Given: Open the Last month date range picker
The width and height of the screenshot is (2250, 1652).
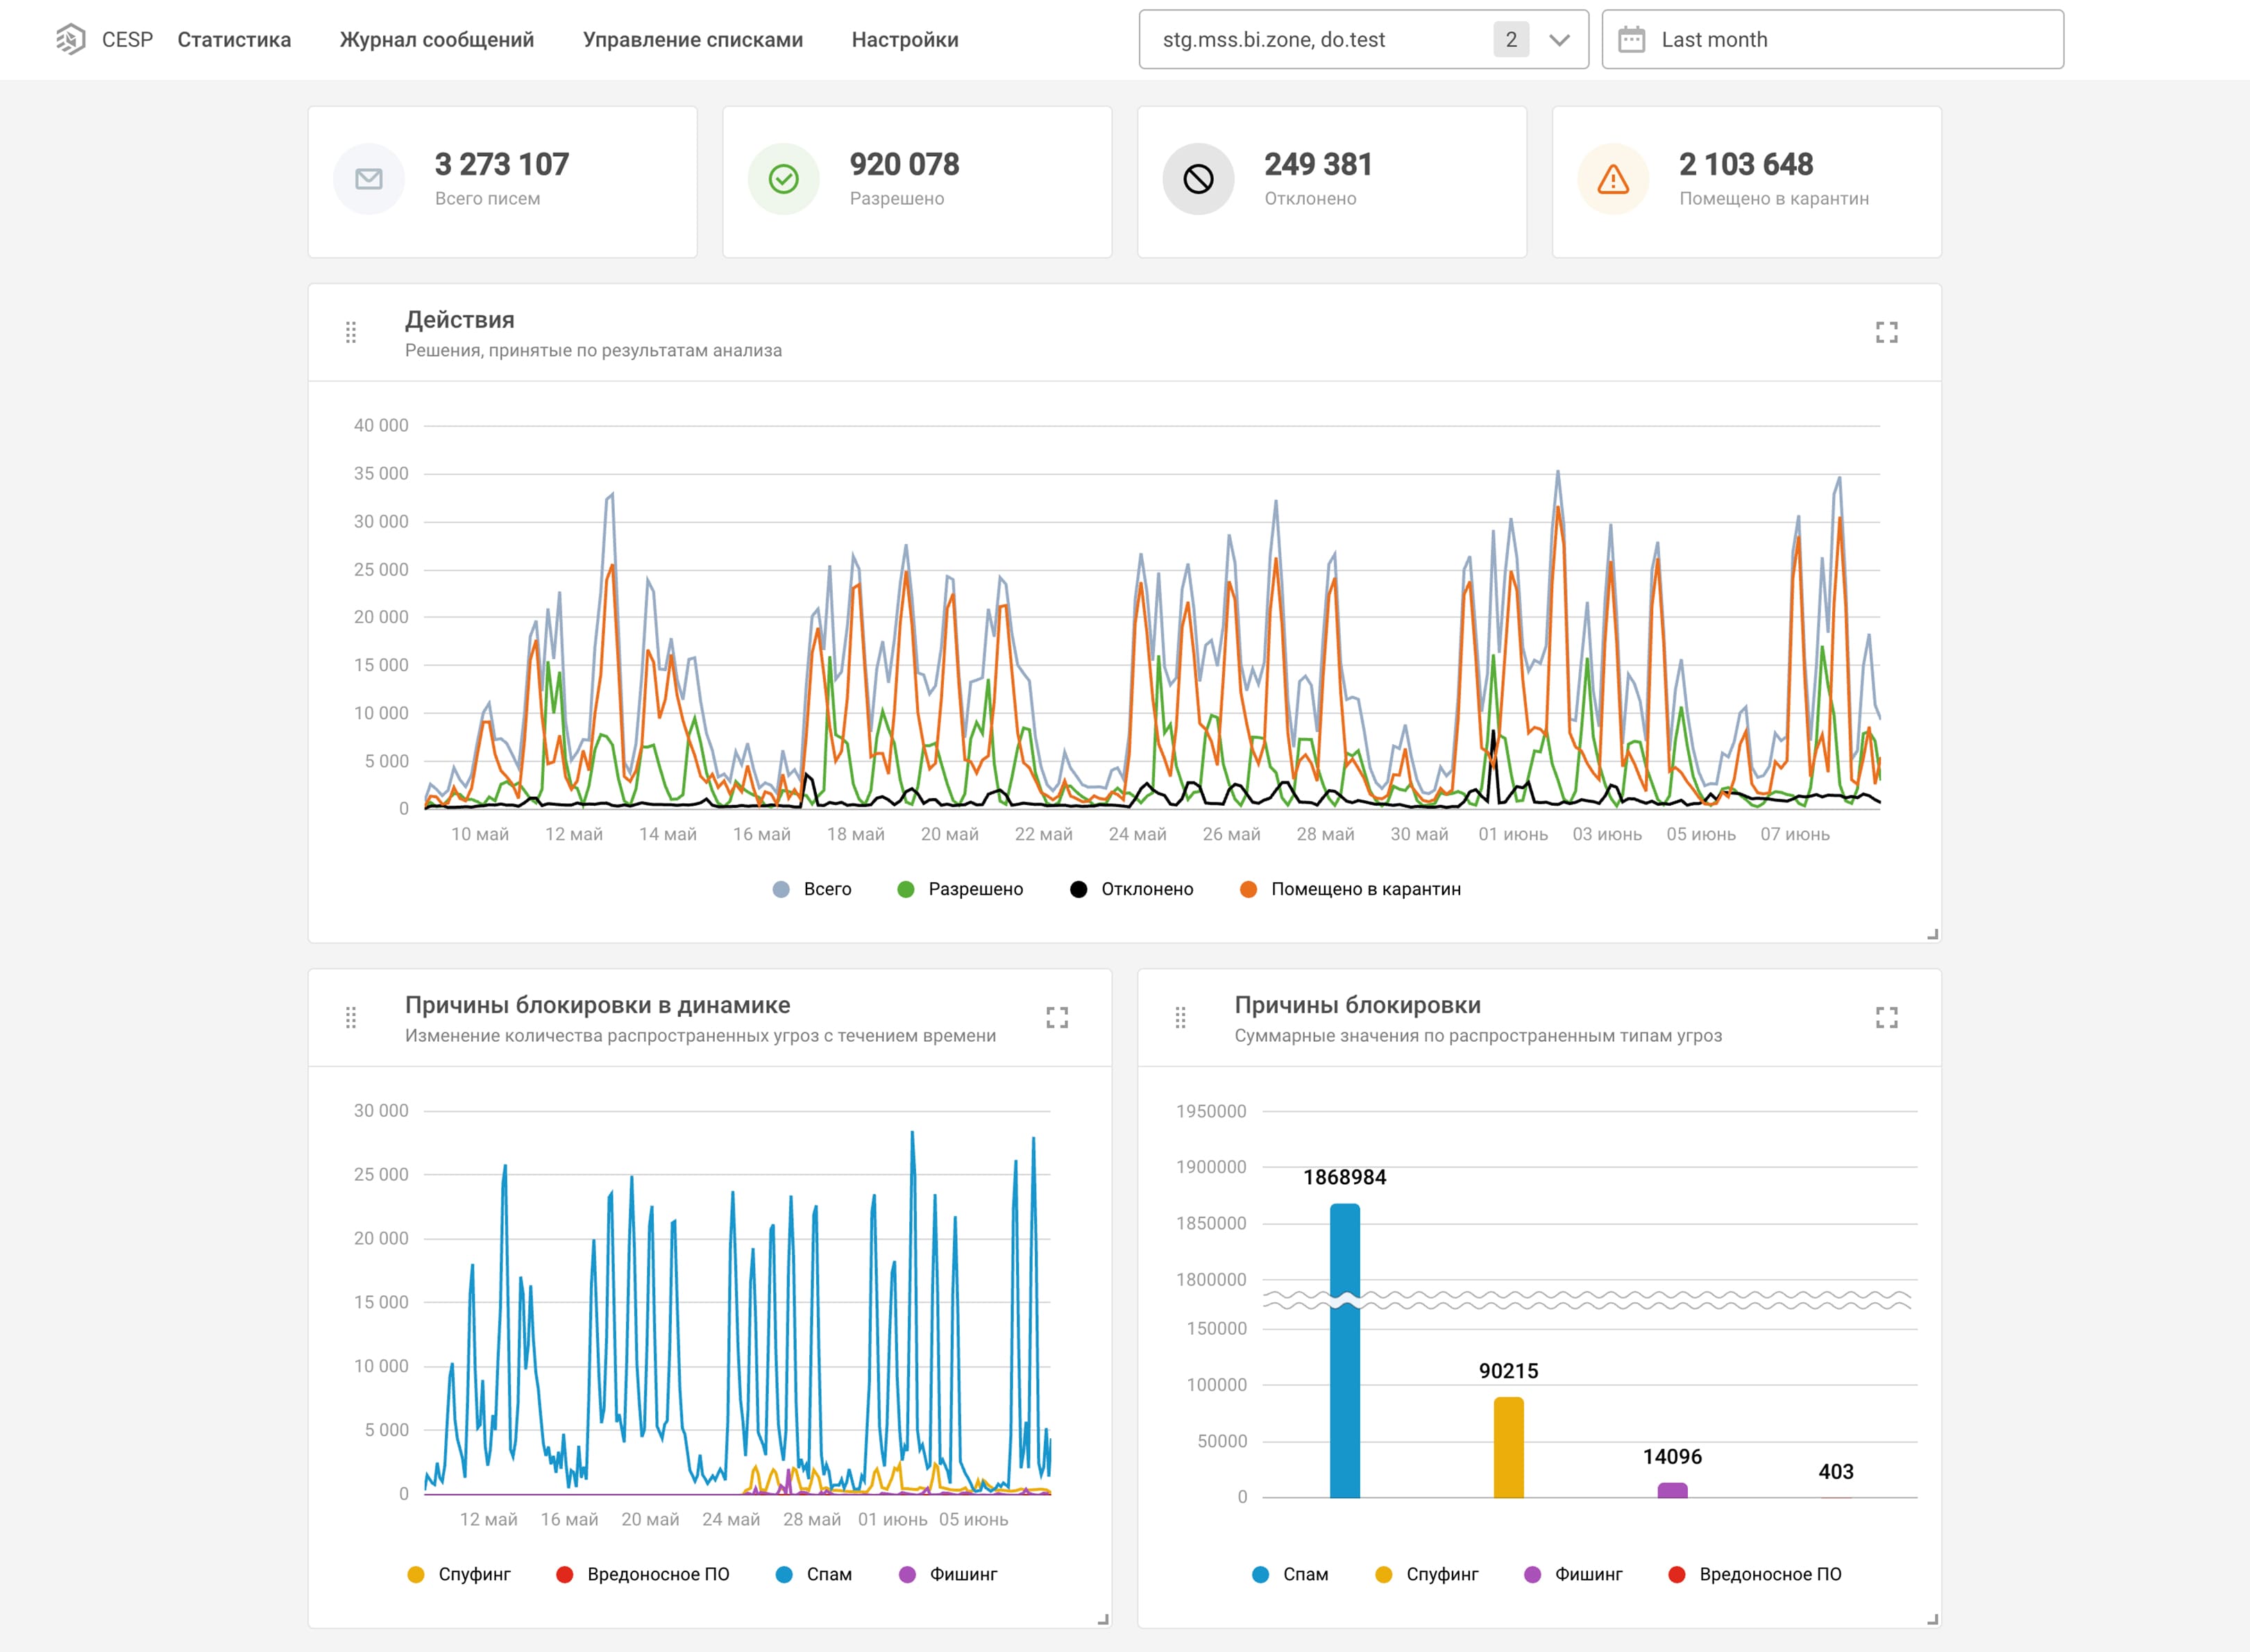Looking at the screenshot, I should (x=1832, y=40).
